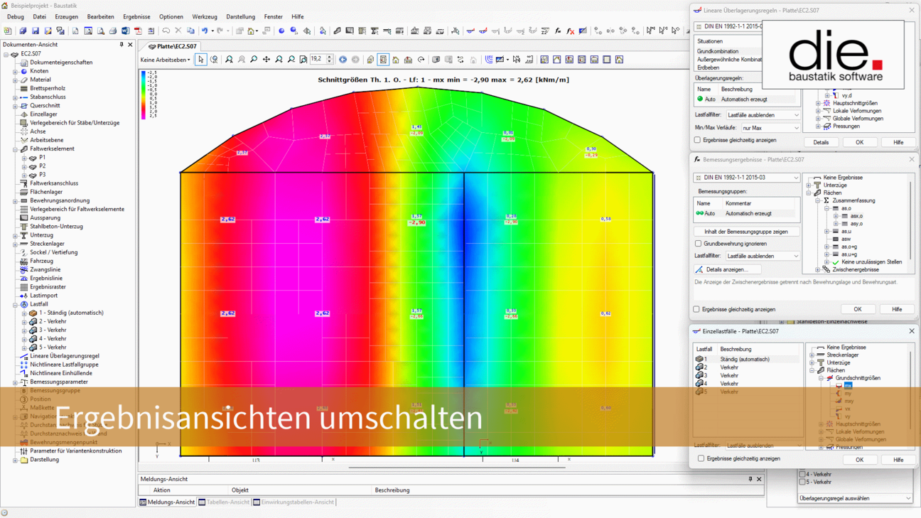Click the Word export icon

pyautogui.click(x=125, y=31)
